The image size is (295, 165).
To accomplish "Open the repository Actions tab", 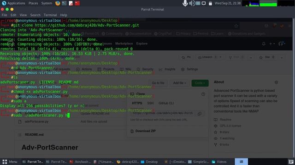I will [84, 69].
